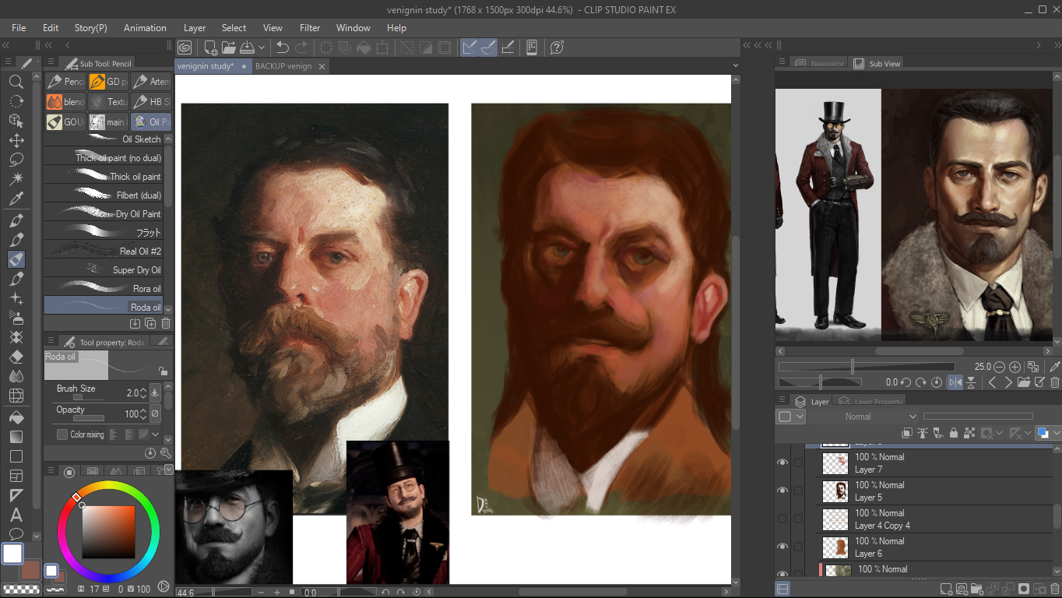
Task: Select the Eraser tool
Action: point(16,357)
